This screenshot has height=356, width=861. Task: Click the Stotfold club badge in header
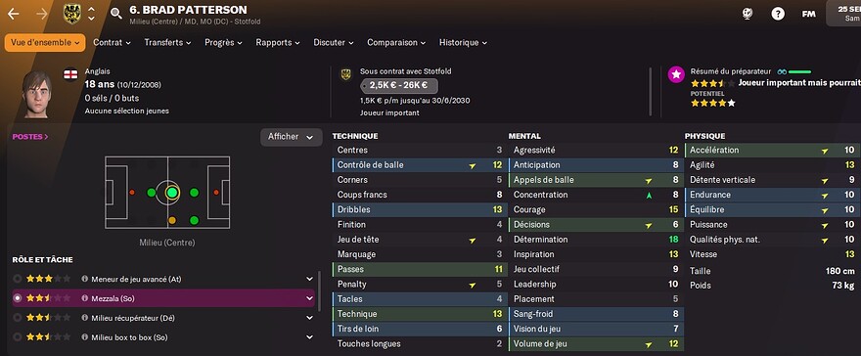click(x=72, y=14)
